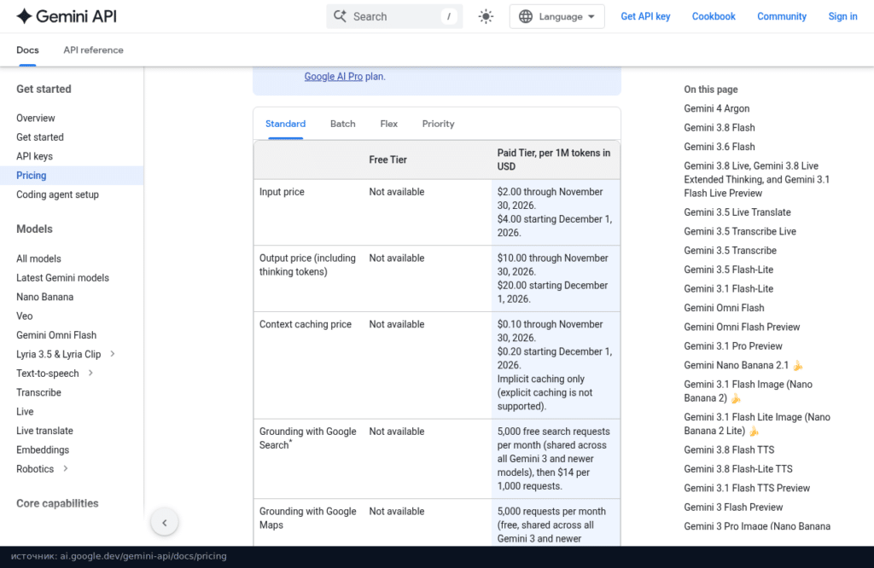
Task: Open the Google AI Pro link
Action: [x=334, y=76]
